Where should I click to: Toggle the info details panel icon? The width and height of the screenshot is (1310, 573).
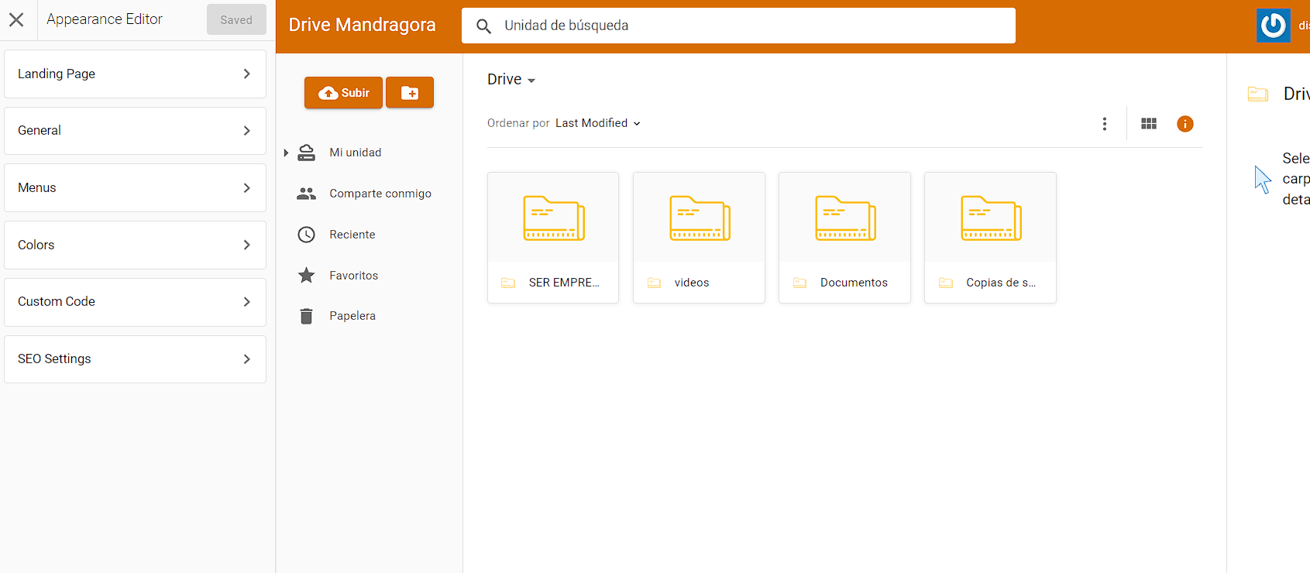pyautogui.click(x=1185, y=124)
